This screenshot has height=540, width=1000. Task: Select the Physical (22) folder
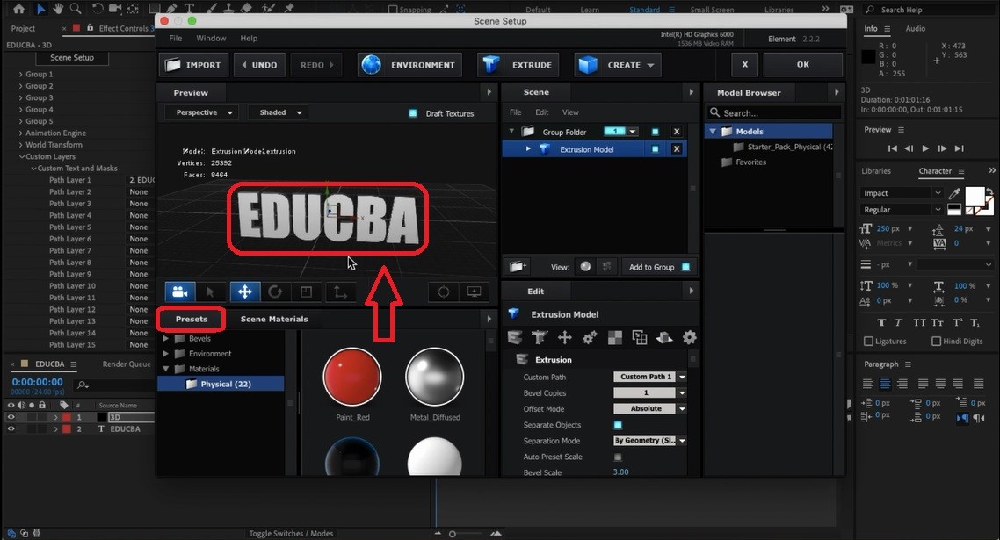click(x=221, y=384)
